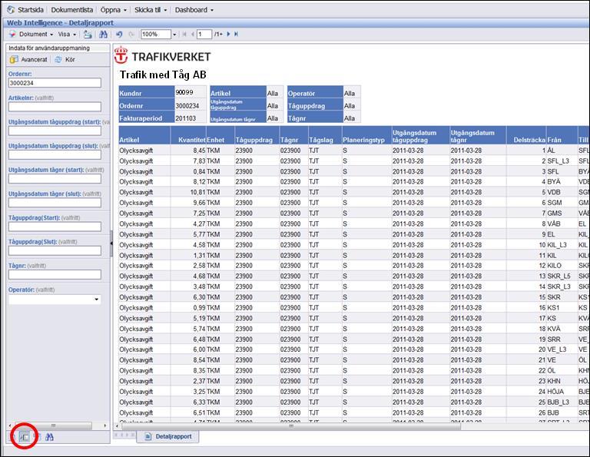
Task: Click the page number field in the toolbar
Action: (x=204, y=35)
